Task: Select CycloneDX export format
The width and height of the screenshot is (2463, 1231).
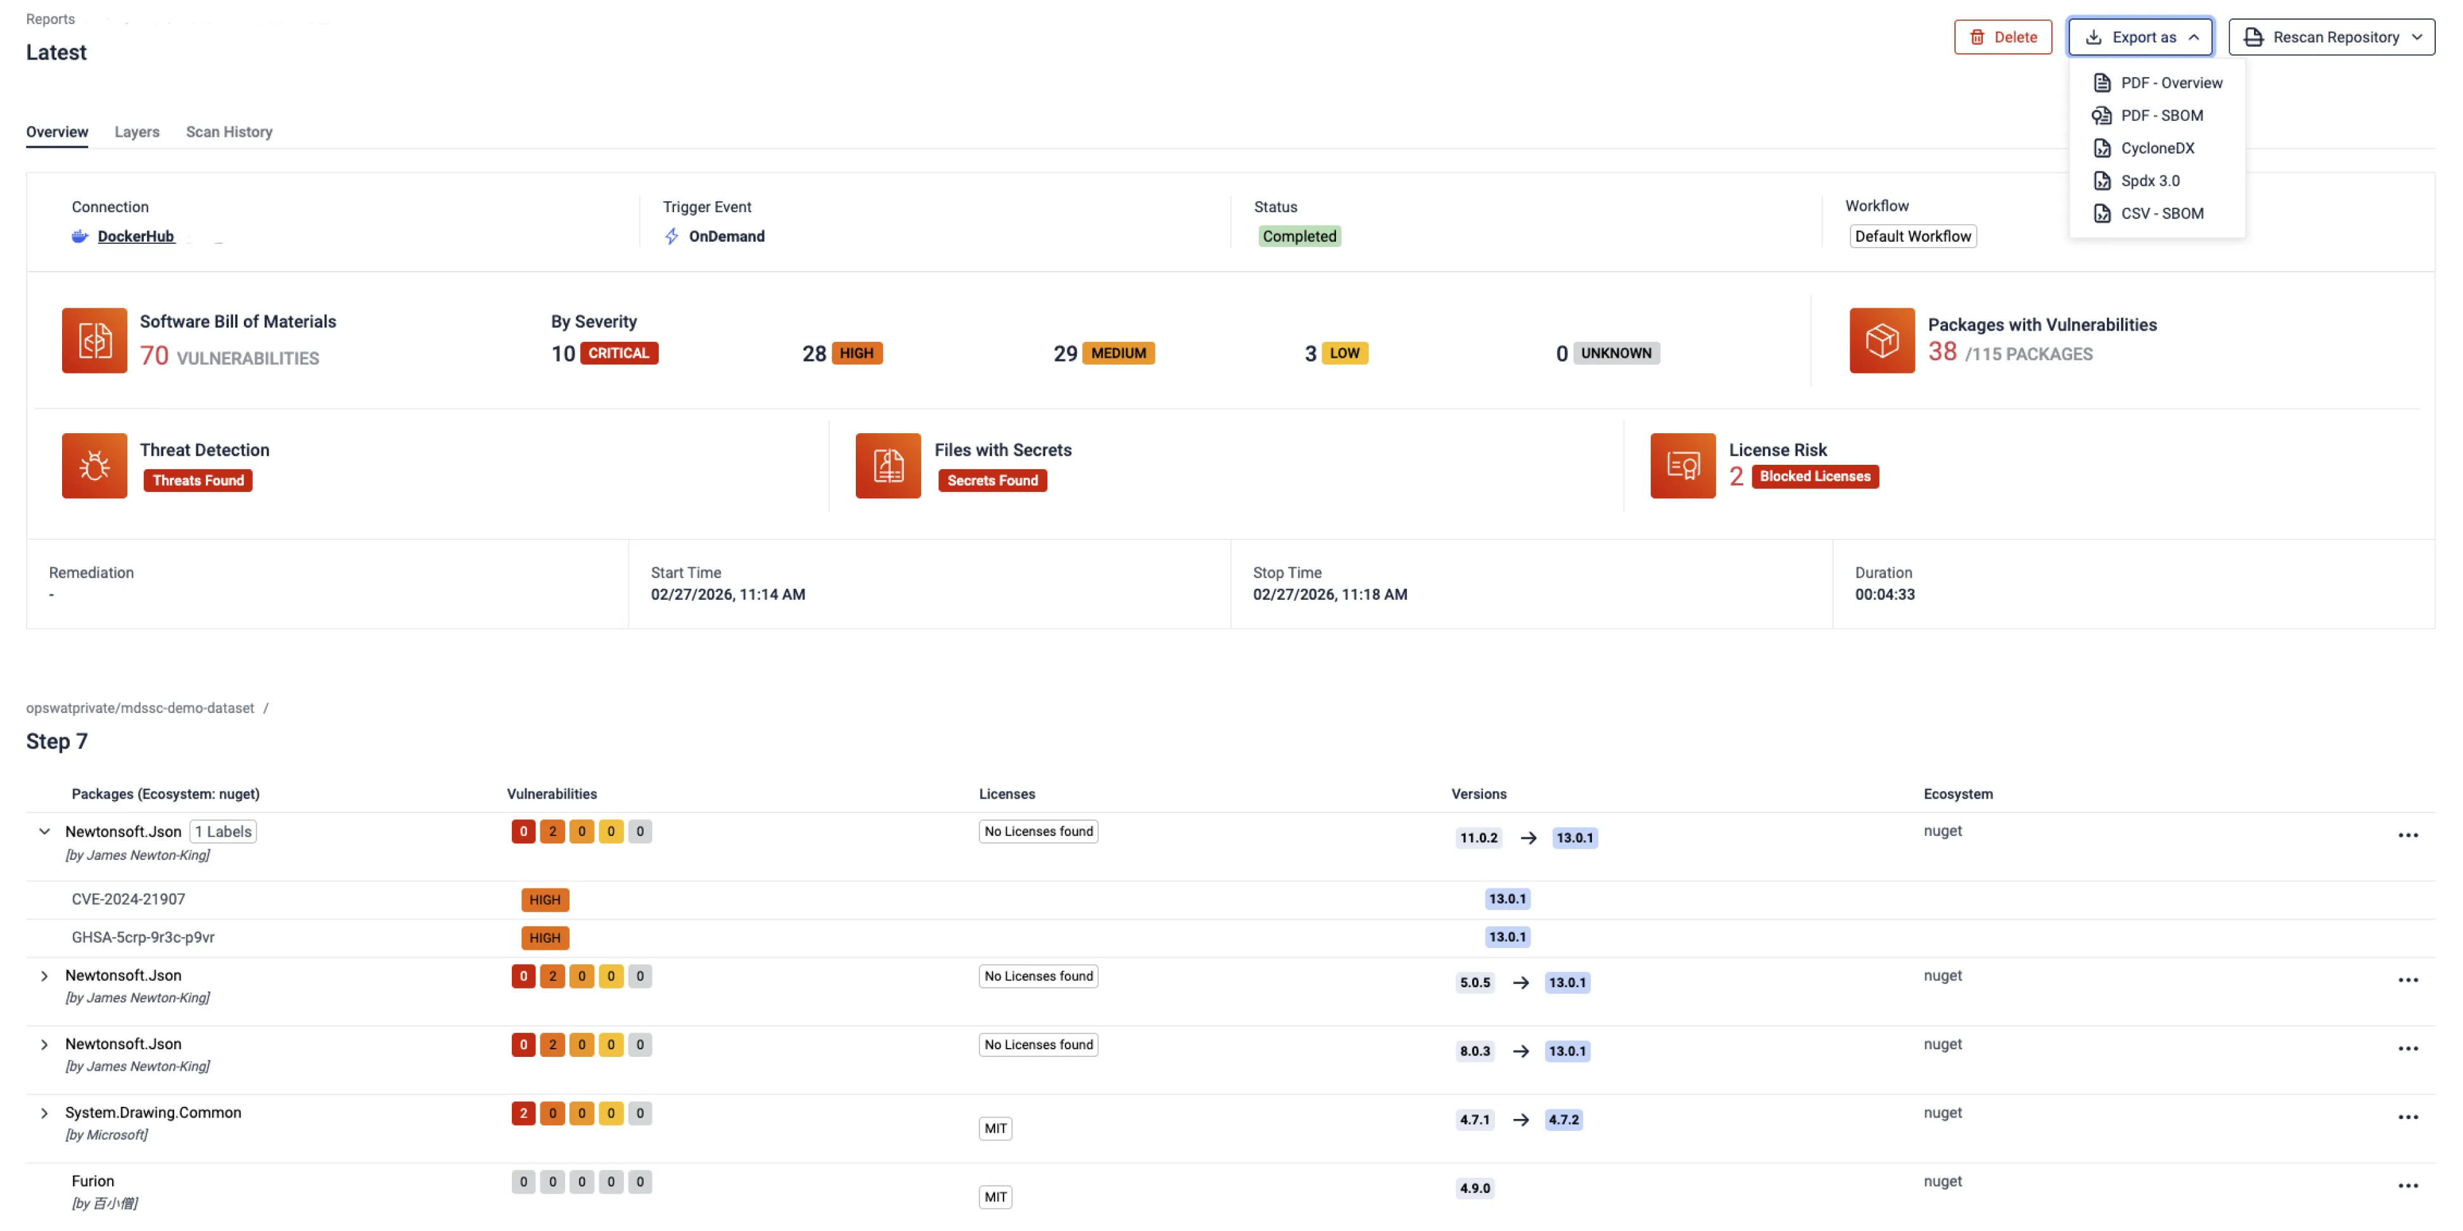Action: (2156, 148)
